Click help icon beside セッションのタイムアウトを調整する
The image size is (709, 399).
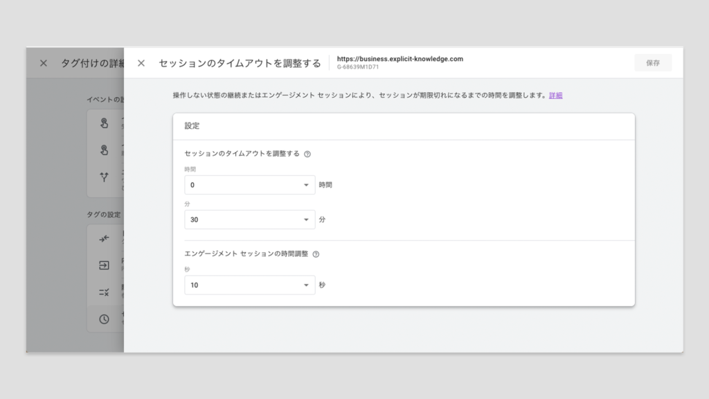point(307,154)
